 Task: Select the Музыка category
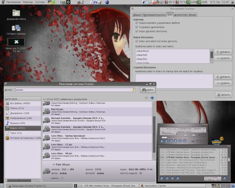click(23, 123)
